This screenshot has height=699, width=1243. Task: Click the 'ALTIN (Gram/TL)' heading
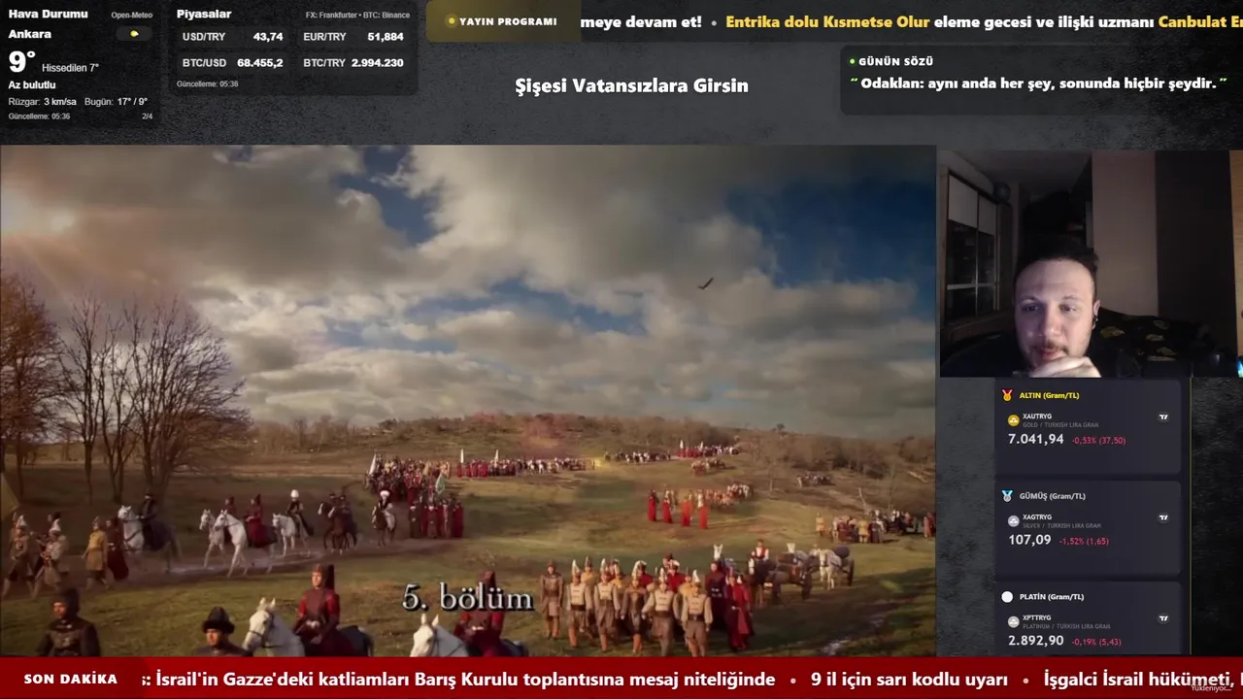[x=1049, y=395]
